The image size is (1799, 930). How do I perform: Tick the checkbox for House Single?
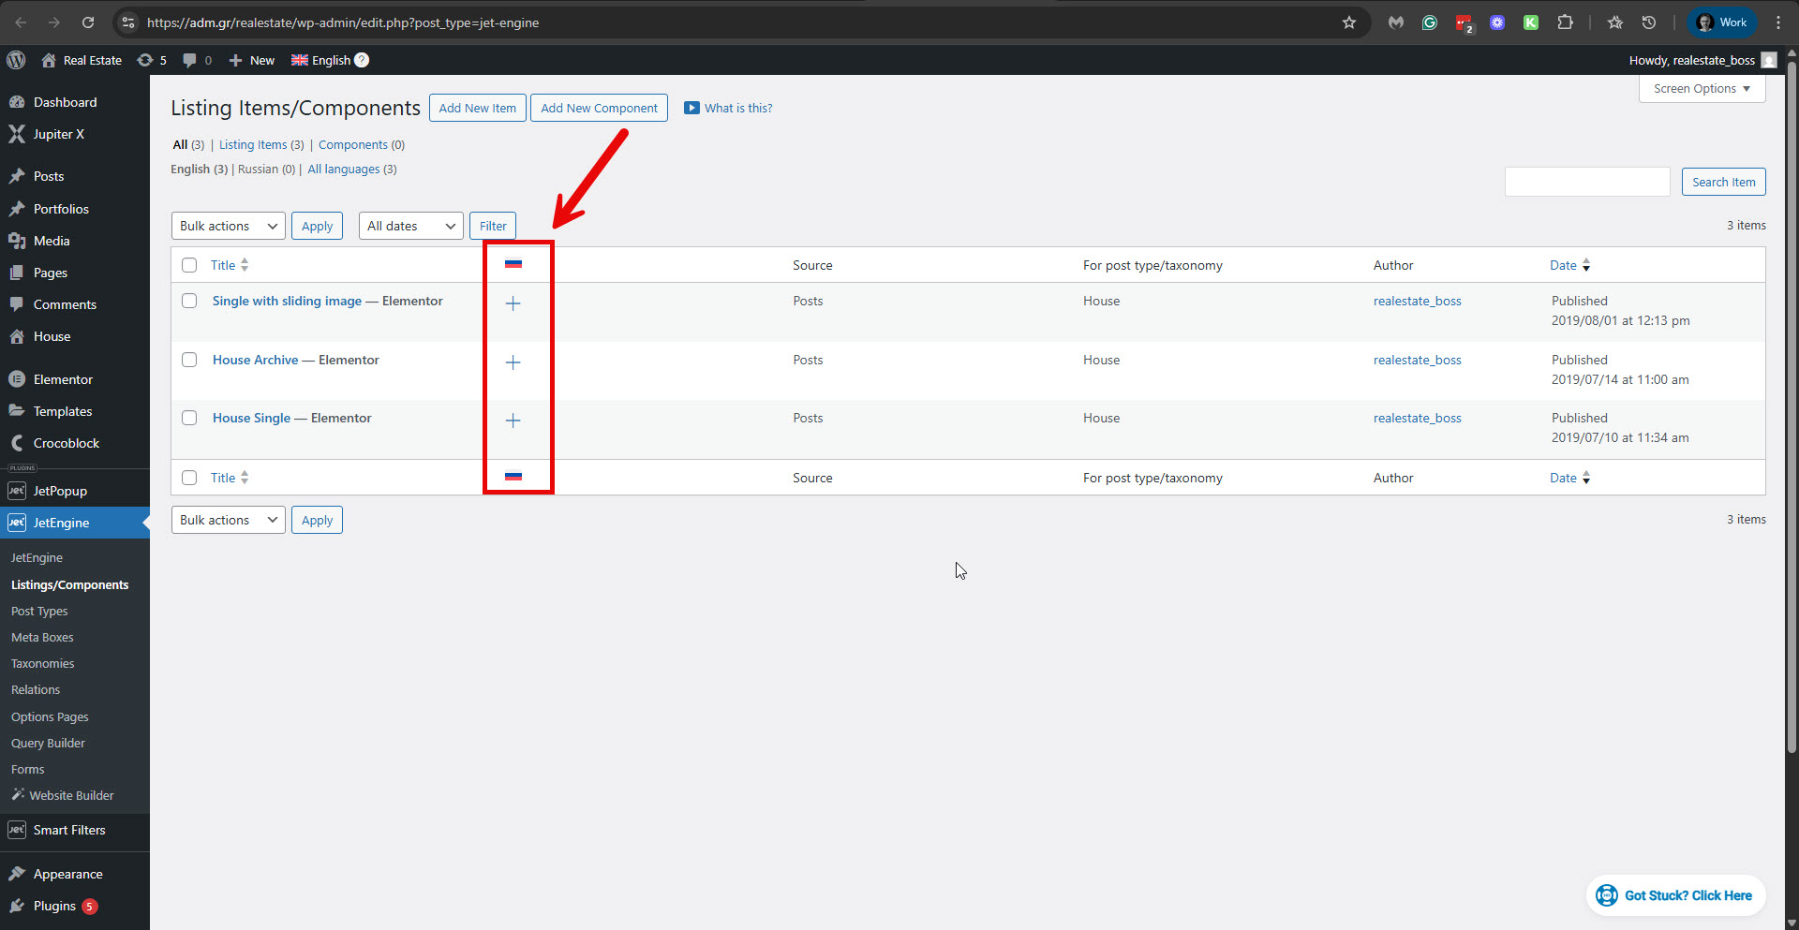(189, 418)
